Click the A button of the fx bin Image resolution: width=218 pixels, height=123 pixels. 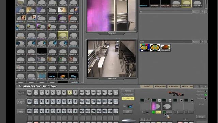(x=202, y=12)
